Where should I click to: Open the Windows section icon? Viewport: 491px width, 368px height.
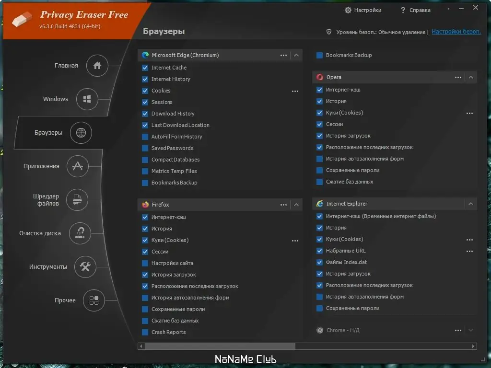tap(87, 99)
